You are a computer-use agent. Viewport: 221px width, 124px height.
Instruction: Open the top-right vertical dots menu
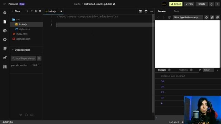pyautogui.click(x=217, y=4)
